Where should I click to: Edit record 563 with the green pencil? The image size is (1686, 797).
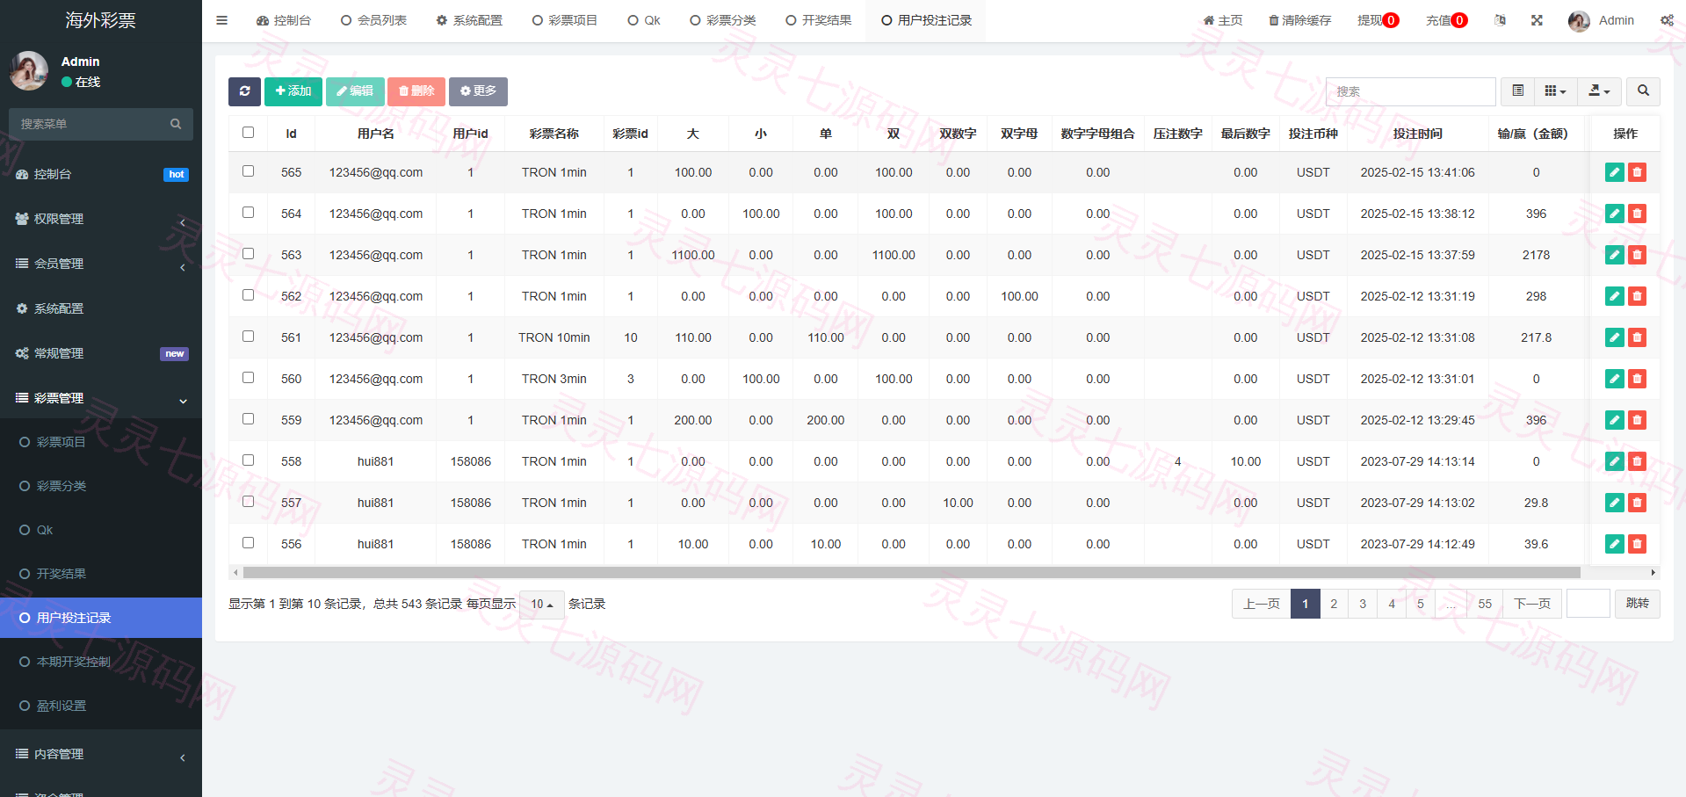pyautogui.click(x=1615, y=255)
